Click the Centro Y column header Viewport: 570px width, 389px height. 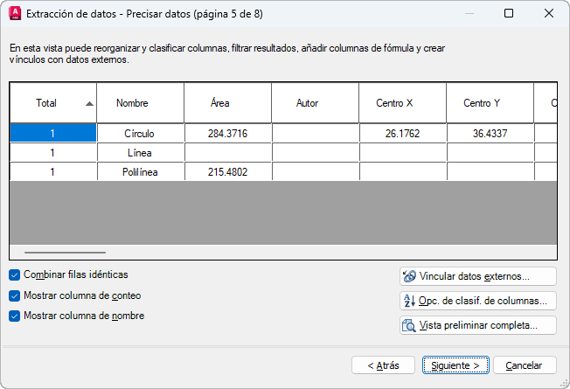pyautogui.click(x=490, y=103)
